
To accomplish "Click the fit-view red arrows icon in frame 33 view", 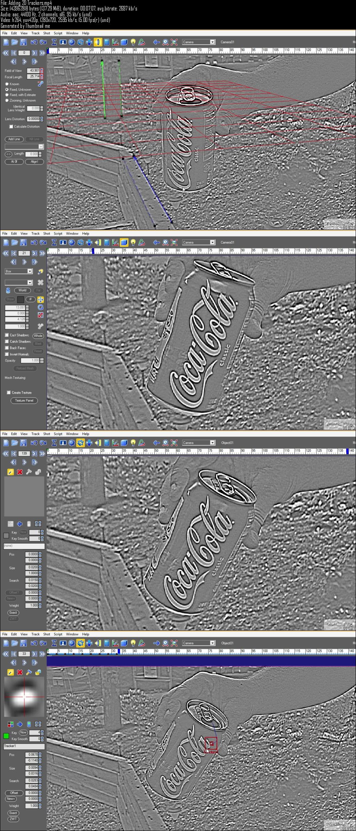I will tap(174, 643).
